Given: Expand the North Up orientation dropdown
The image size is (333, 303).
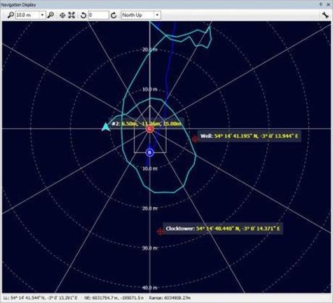Looking at the screenshot, I should pyautogui.click(x=157, y=15).
